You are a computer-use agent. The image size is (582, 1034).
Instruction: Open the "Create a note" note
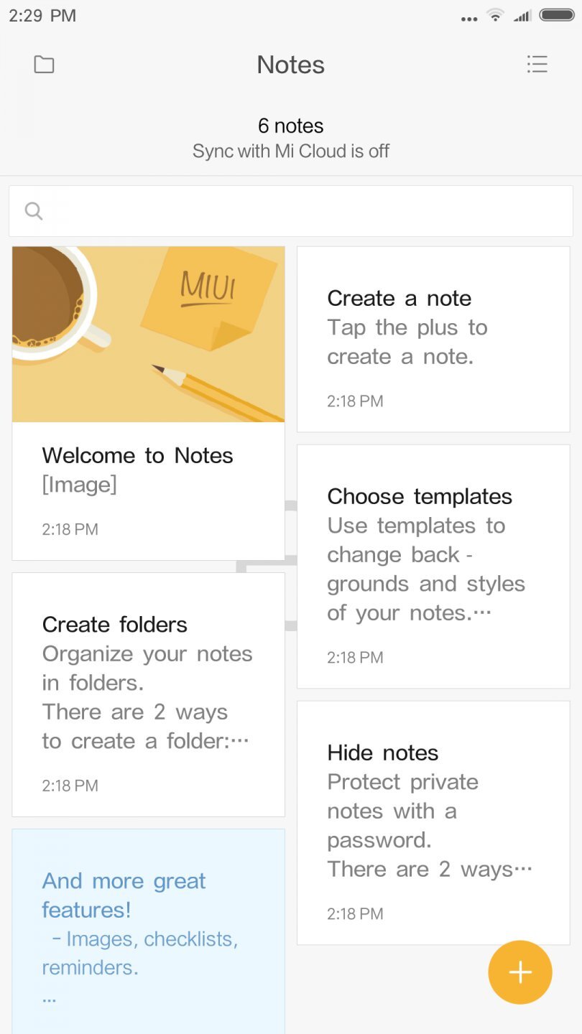433,340
